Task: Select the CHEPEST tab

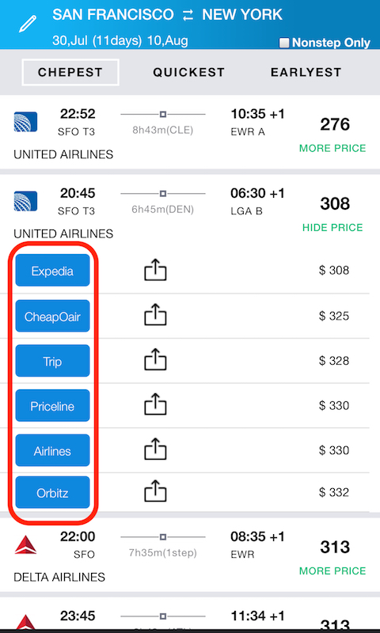Action: point(70,72)
